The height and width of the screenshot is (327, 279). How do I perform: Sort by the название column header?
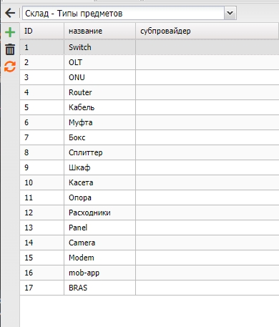[99, 31]
